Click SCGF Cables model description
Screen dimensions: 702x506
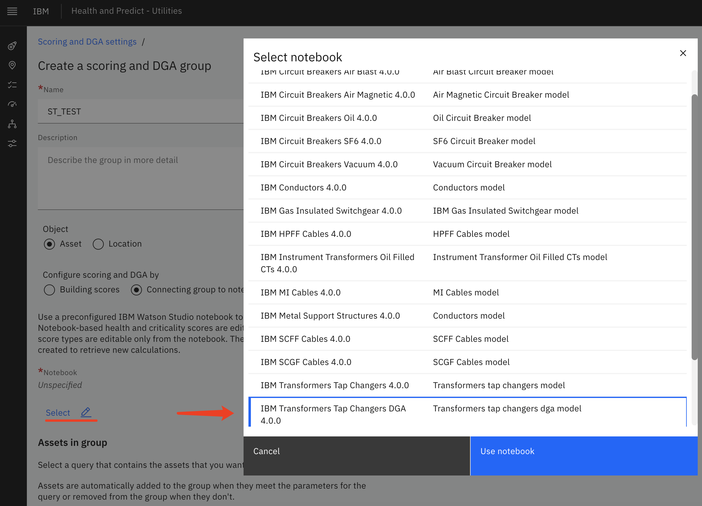[471, 362]
